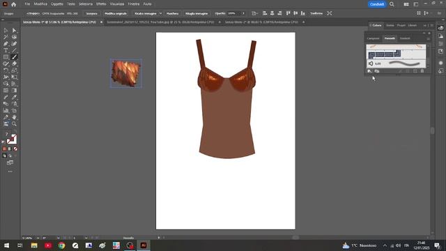
Task: Switch to the Campioni tab
Action: [x=374, y=38]
